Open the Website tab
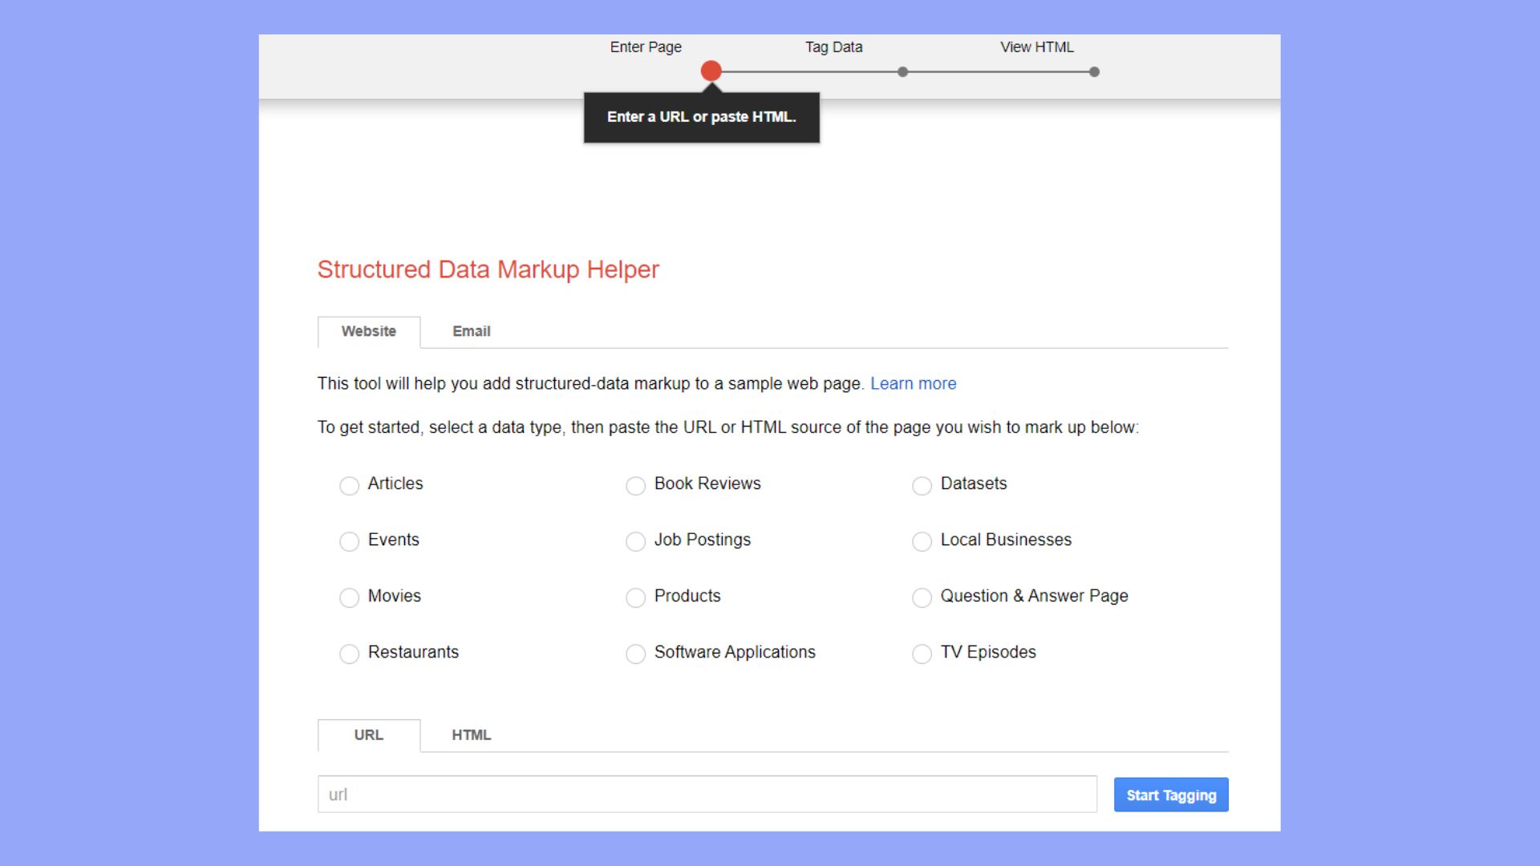The image size is (1540, 866). click(x=369, y=331)
